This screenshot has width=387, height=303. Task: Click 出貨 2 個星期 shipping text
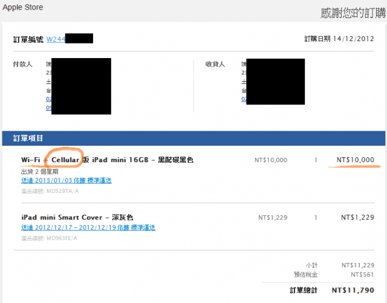[40, 171]
